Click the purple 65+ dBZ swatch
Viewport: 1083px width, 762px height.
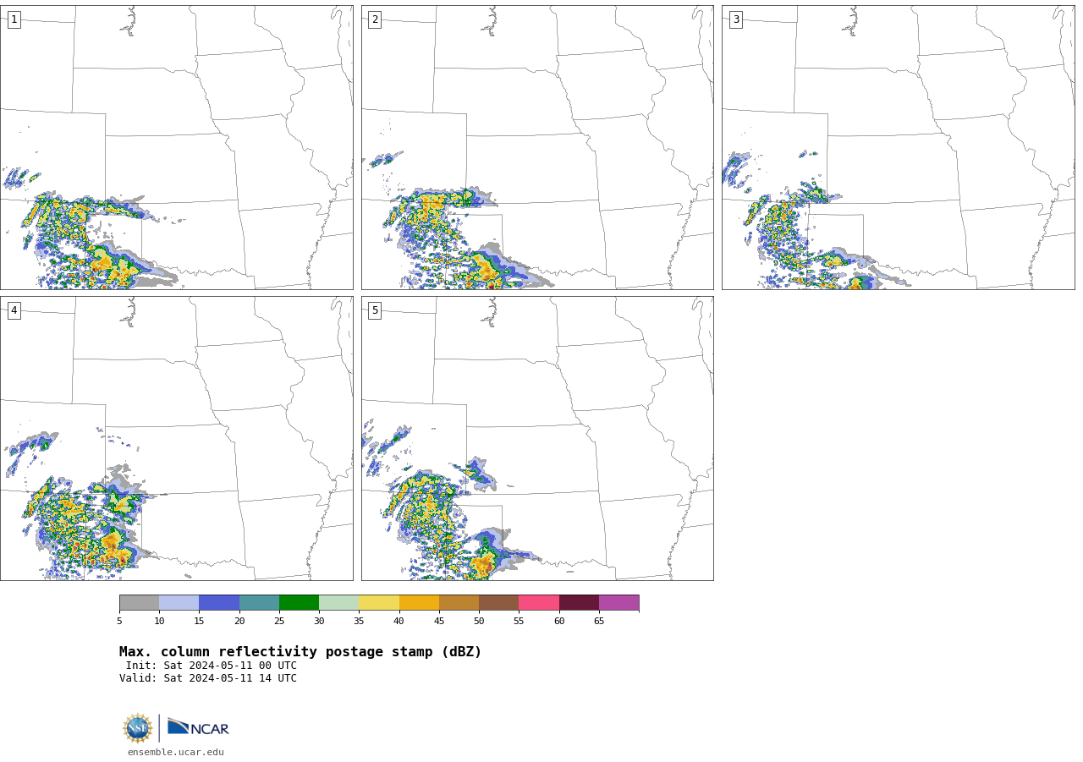pos(618,602)
